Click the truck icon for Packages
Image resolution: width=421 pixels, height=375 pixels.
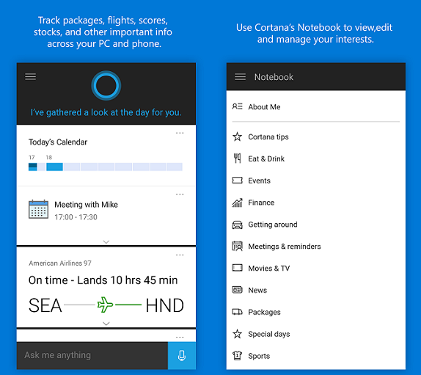tap(237, 312)
